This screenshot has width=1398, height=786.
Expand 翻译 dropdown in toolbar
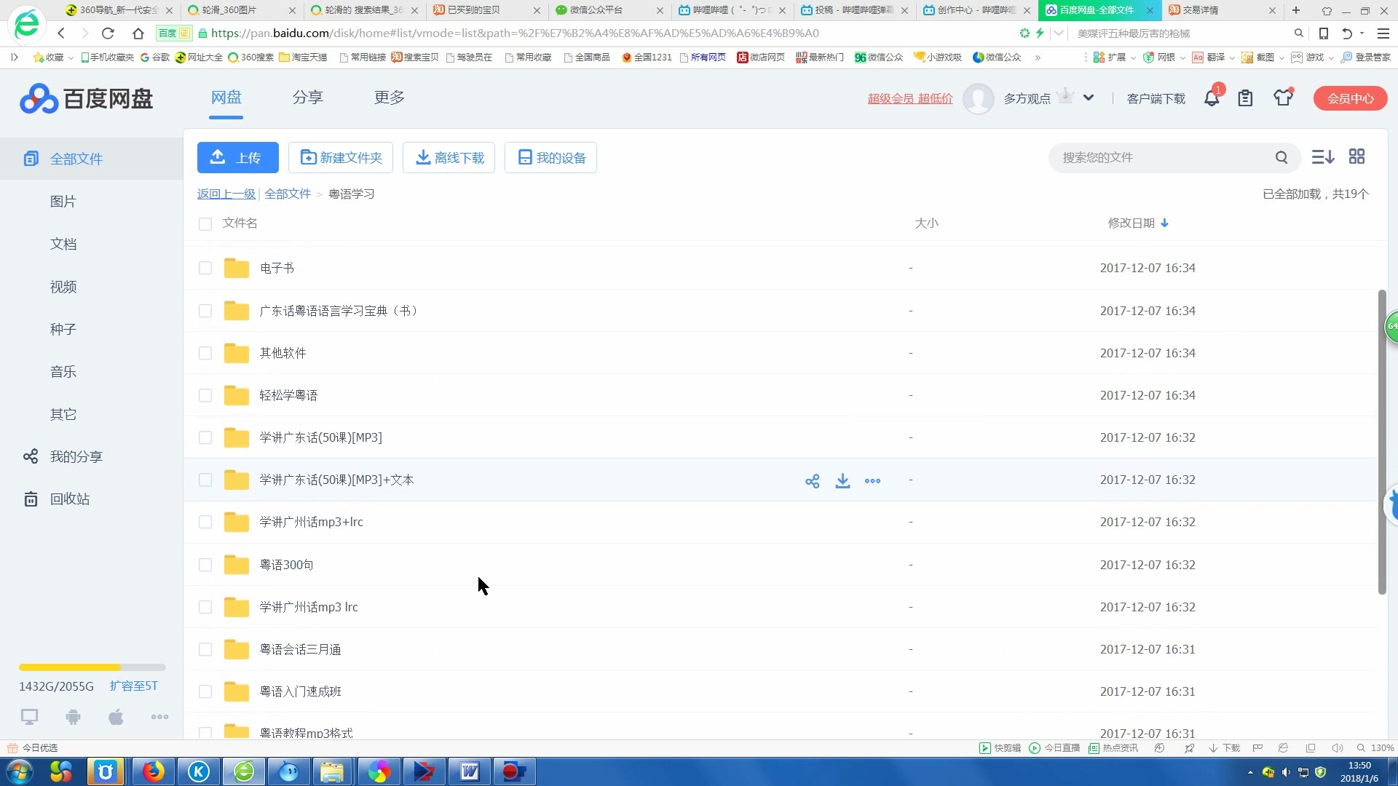pos(1232,57)
